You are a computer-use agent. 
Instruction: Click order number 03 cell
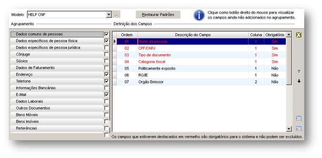click(x=127, y=55)
